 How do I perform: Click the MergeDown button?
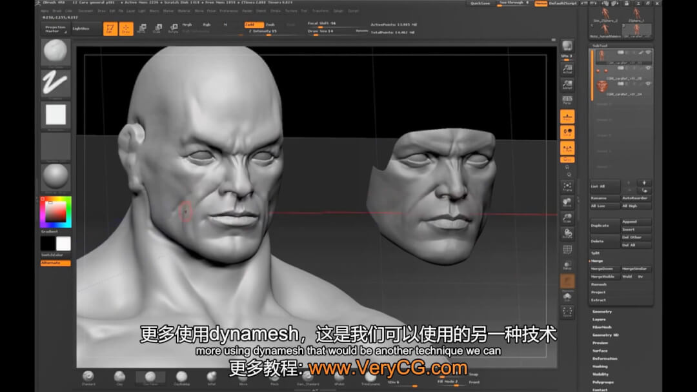pyautogui.click(x=605, y=269)
